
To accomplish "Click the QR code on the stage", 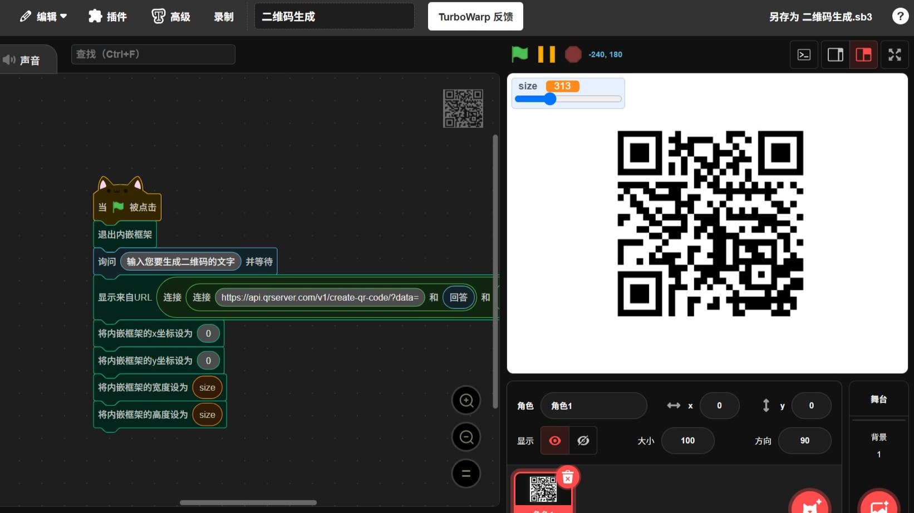I will coord(710,223).
